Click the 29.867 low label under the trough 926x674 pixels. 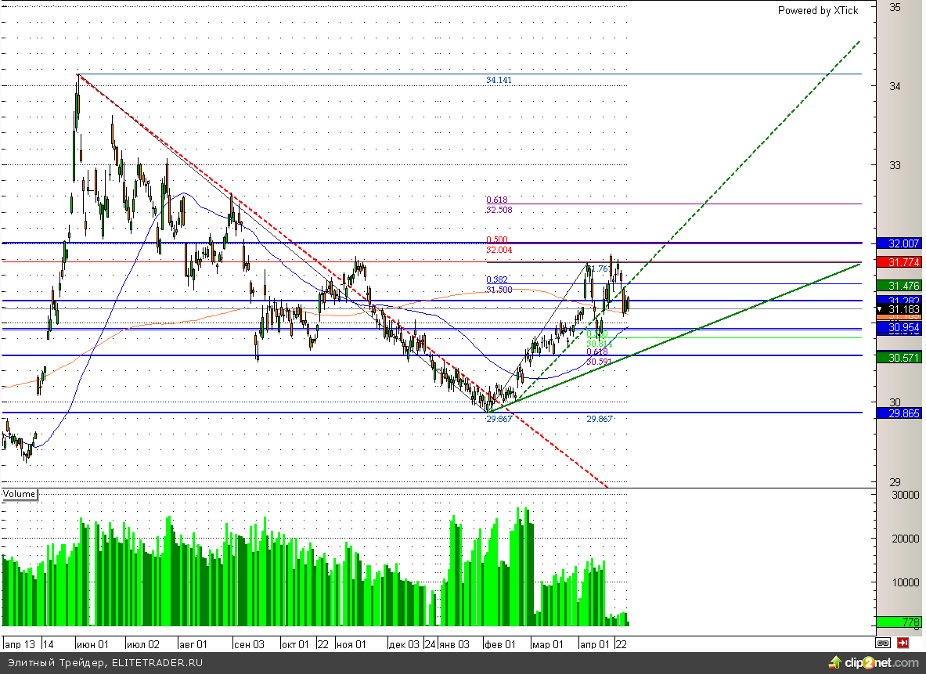point(499,420)
